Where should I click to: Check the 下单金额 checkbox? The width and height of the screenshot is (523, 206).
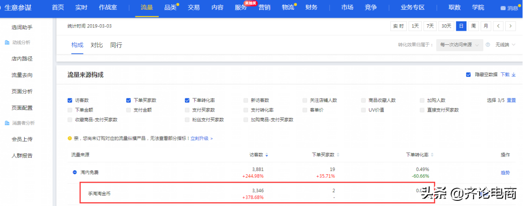coord(70,110)
